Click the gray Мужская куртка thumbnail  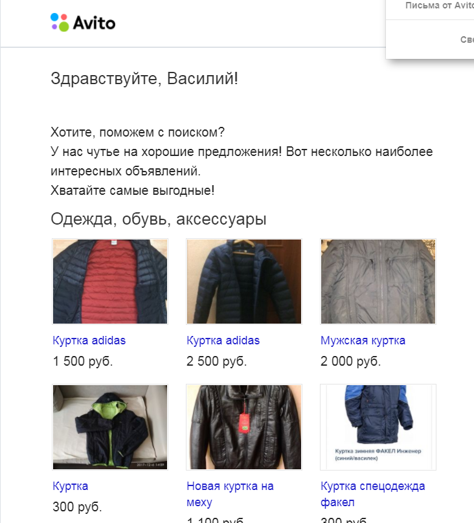coord(378,282)
